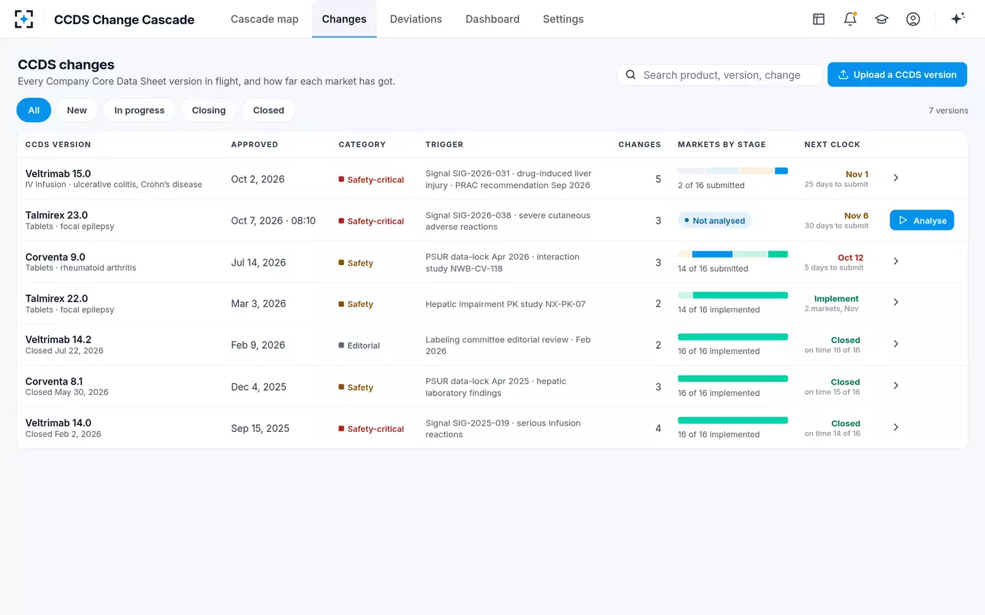Open the Dashboard tab

point(492,19)
